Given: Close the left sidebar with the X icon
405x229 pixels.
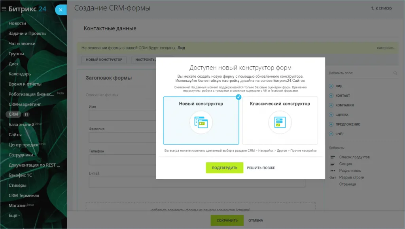Looking at the screenshot, I should coord(61,10).
